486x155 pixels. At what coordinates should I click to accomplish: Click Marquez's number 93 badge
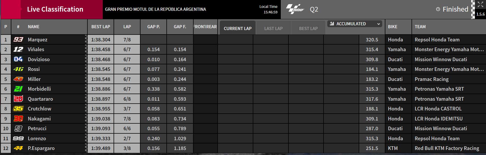[18, 40]
